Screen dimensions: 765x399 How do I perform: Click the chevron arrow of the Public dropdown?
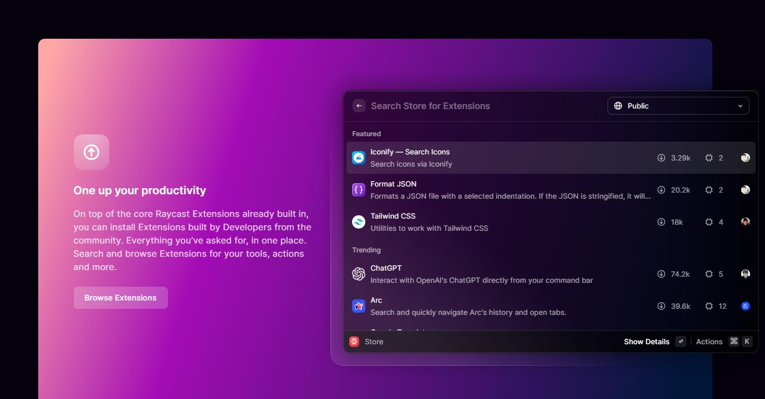(x=740, y=106)
